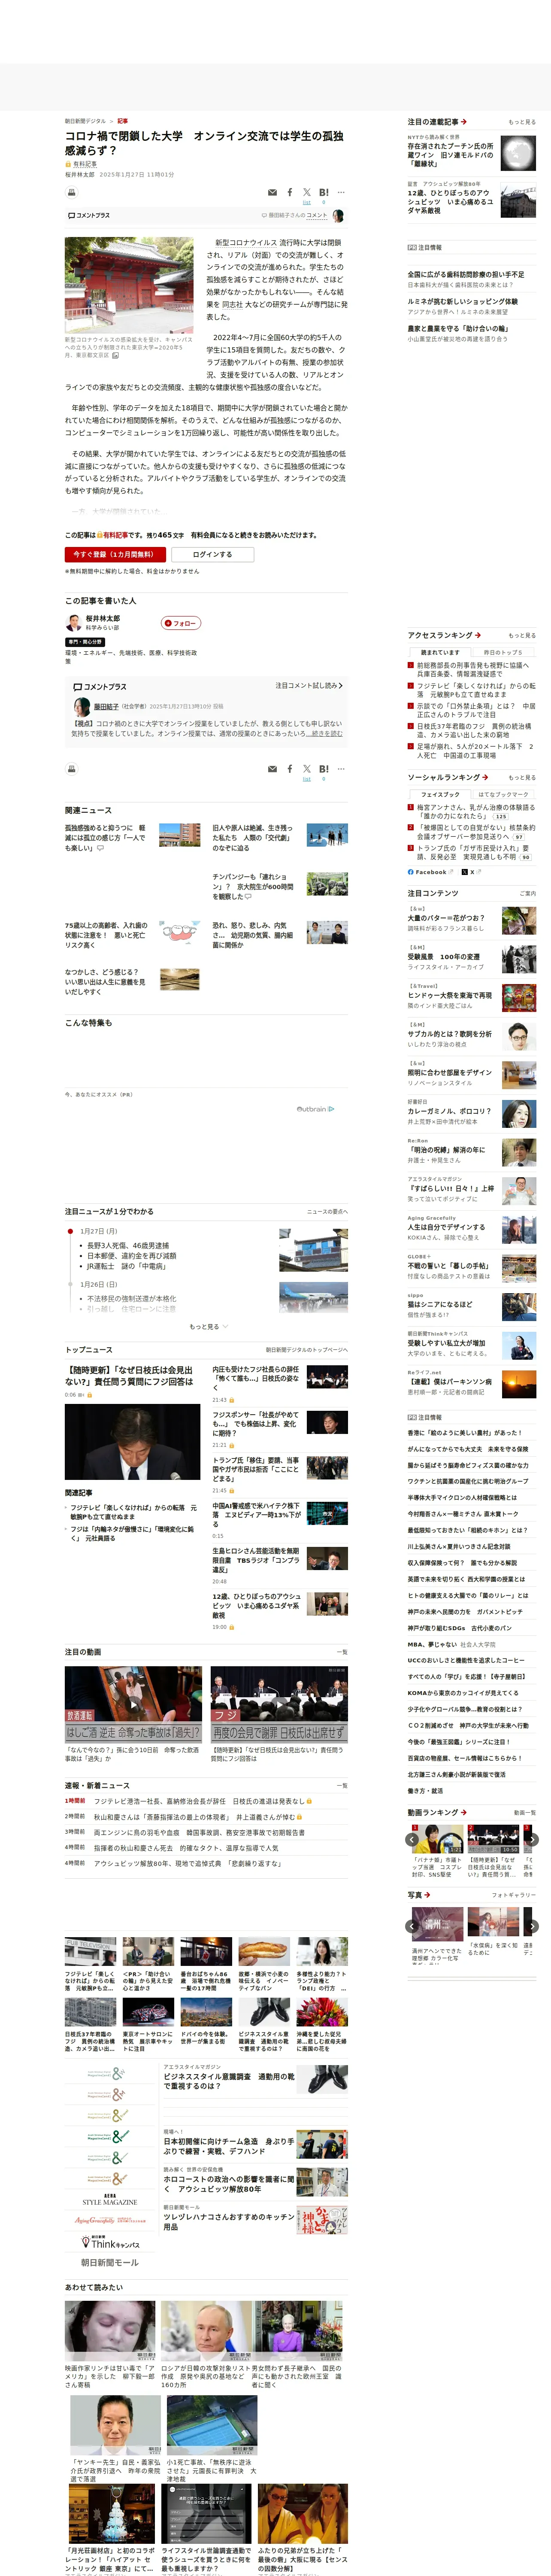Click the Hatena B! bookmark icon under headline

[323, 192]
